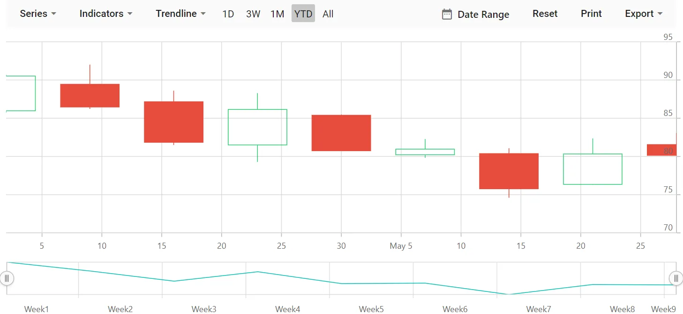The width and height of the screenshot is (683, 314).
Task: Open the Date Range picker
Action: point(475,14)
